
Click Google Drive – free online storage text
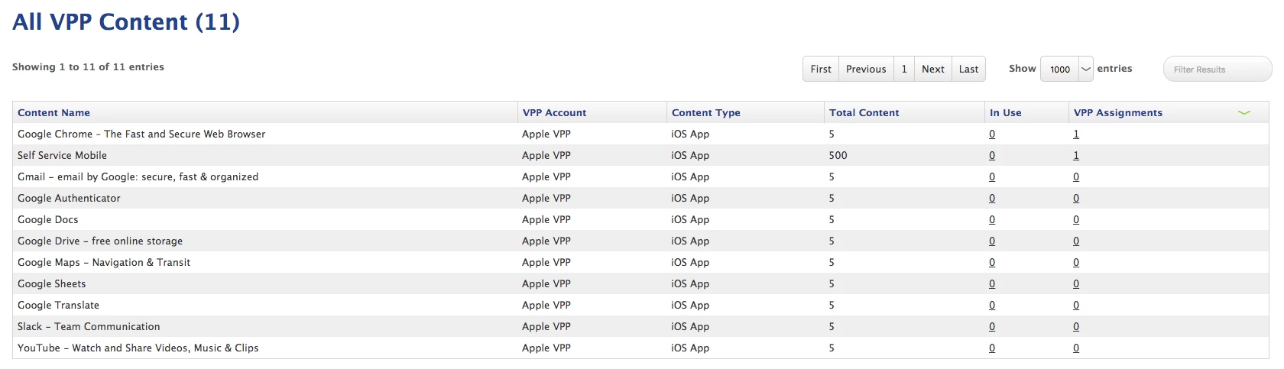pyautogui.click(x=100, y=241)
